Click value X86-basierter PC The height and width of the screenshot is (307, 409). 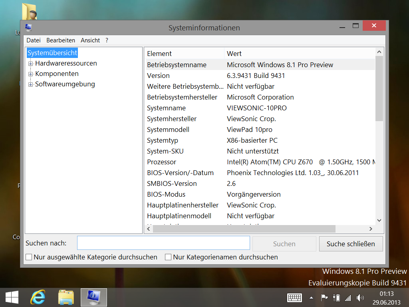(x=252, y=140)
